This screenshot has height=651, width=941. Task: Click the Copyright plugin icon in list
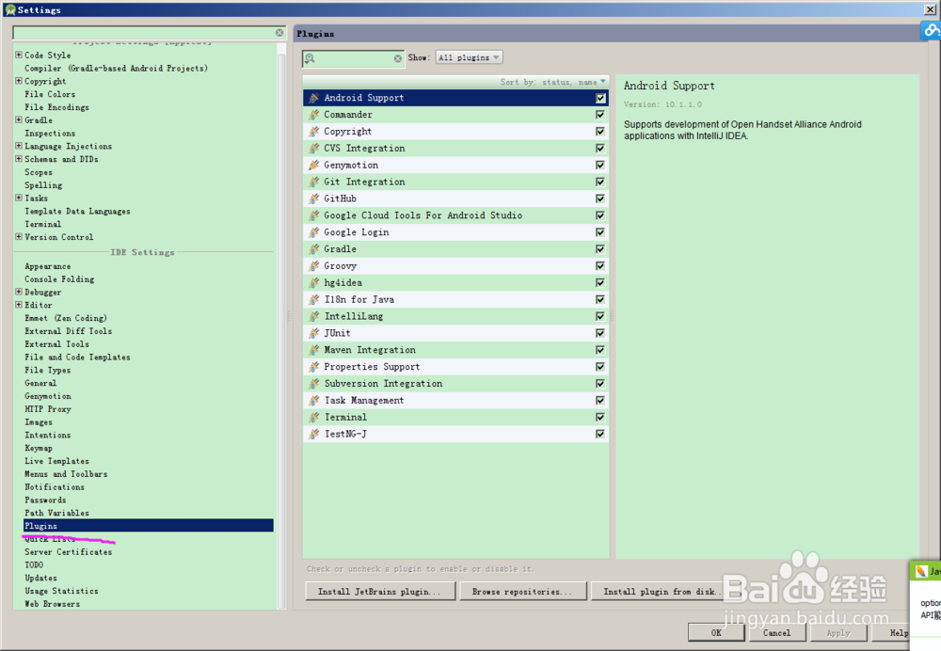click(x=313, y=132)
